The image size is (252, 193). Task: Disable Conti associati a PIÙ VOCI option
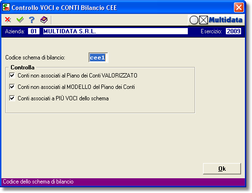pyautogui.click(x=12, y=98)
